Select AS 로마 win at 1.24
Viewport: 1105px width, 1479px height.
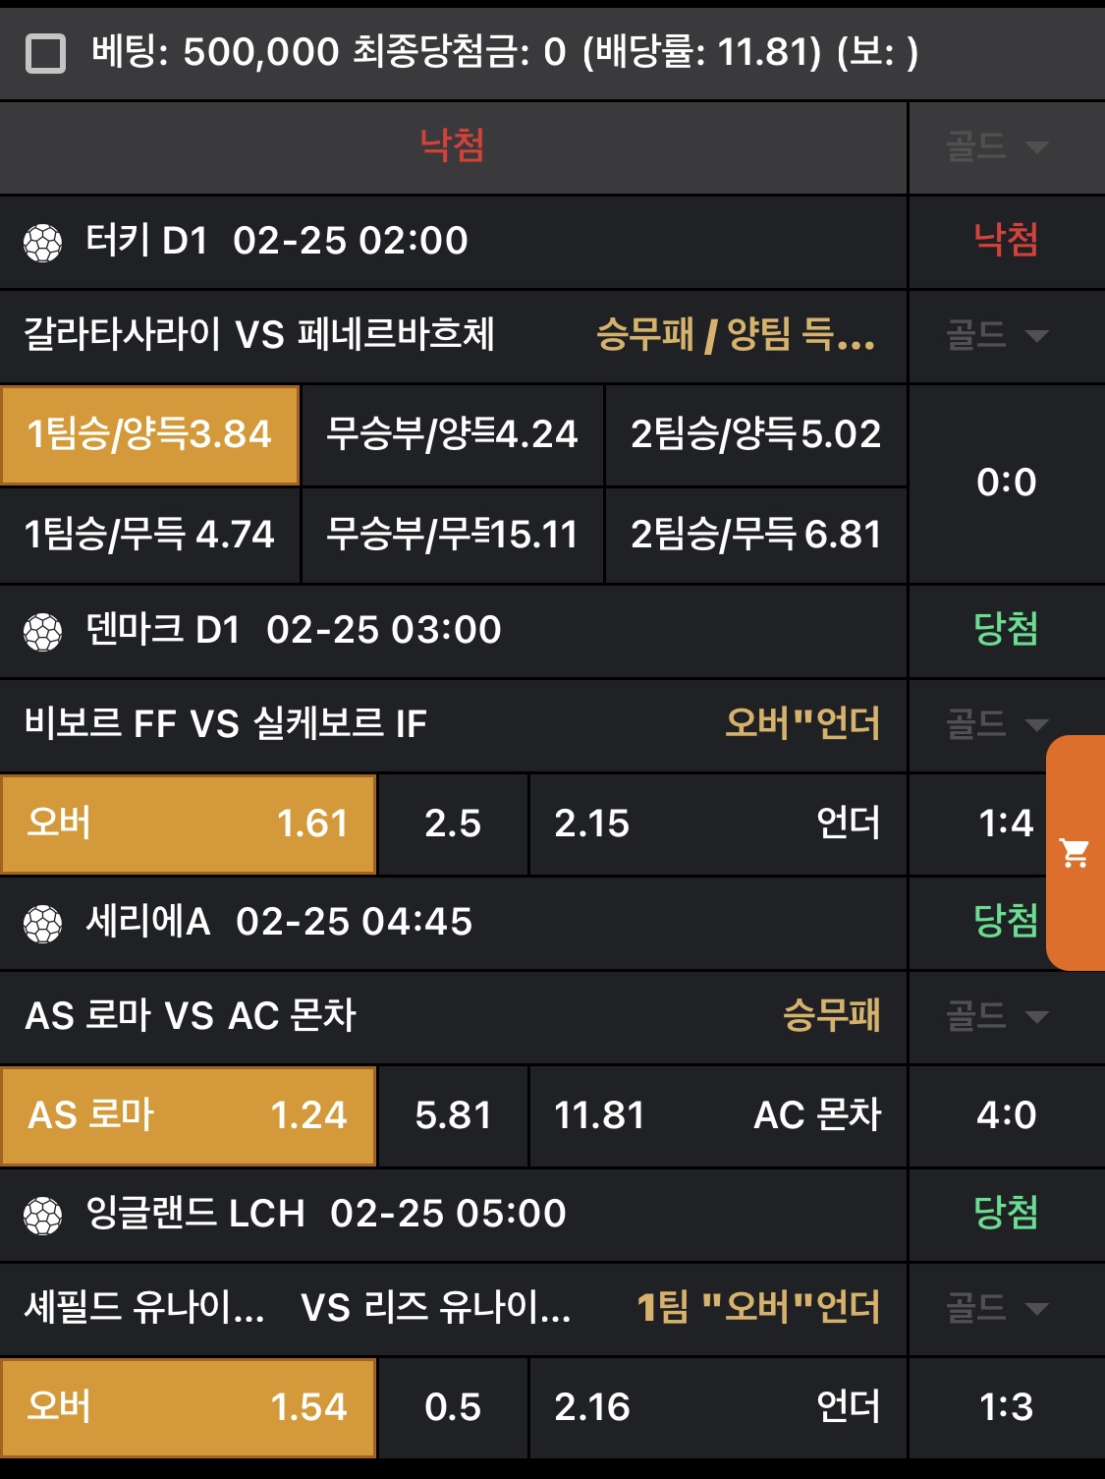(x=189, y=1115)
